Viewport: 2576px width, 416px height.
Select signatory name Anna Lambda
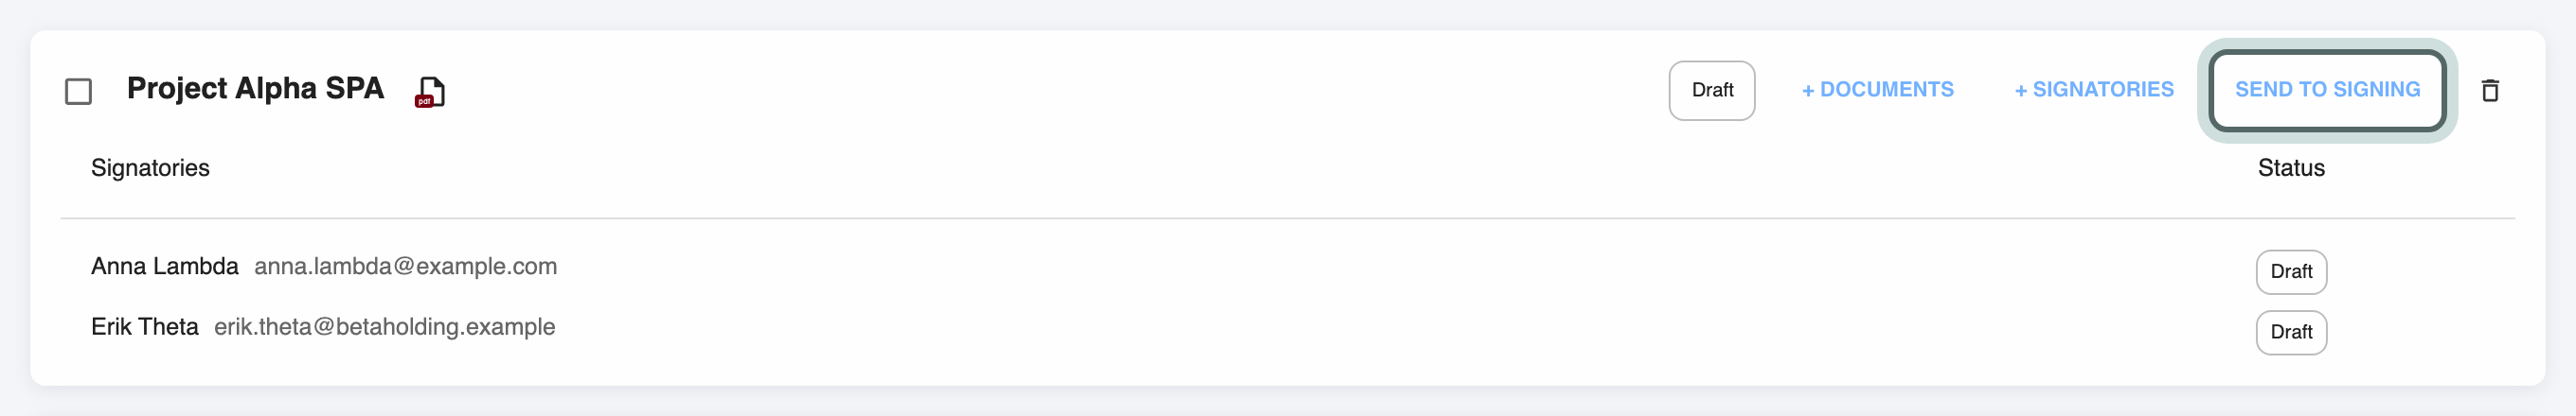(x=165, y=267)
